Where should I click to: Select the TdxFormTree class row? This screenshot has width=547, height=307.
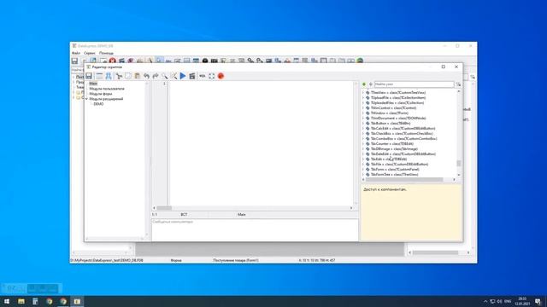click(x=394, y=174)
